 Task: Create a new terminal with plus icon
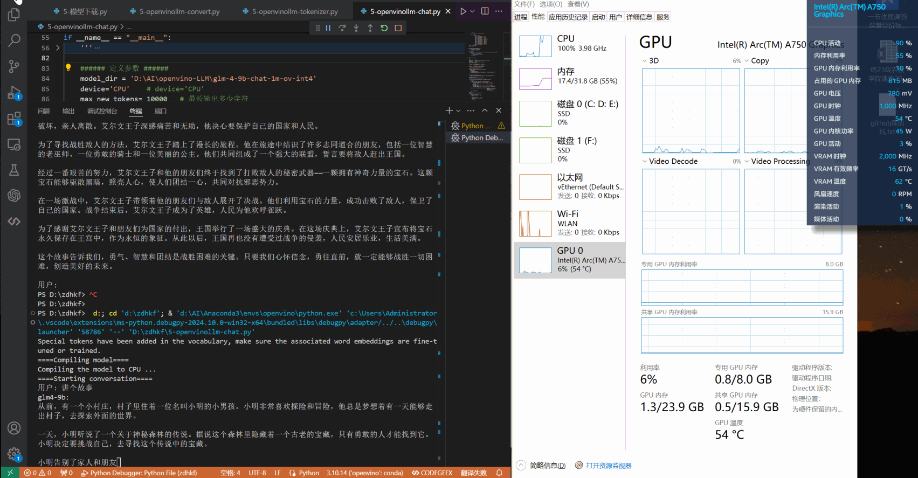449,110
